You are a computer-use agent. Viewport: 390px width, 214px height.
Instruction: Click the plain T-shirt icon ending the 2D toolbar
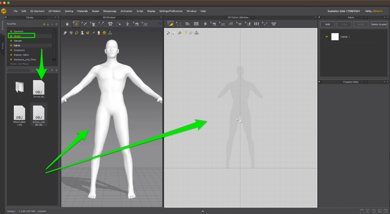[274, 24]
